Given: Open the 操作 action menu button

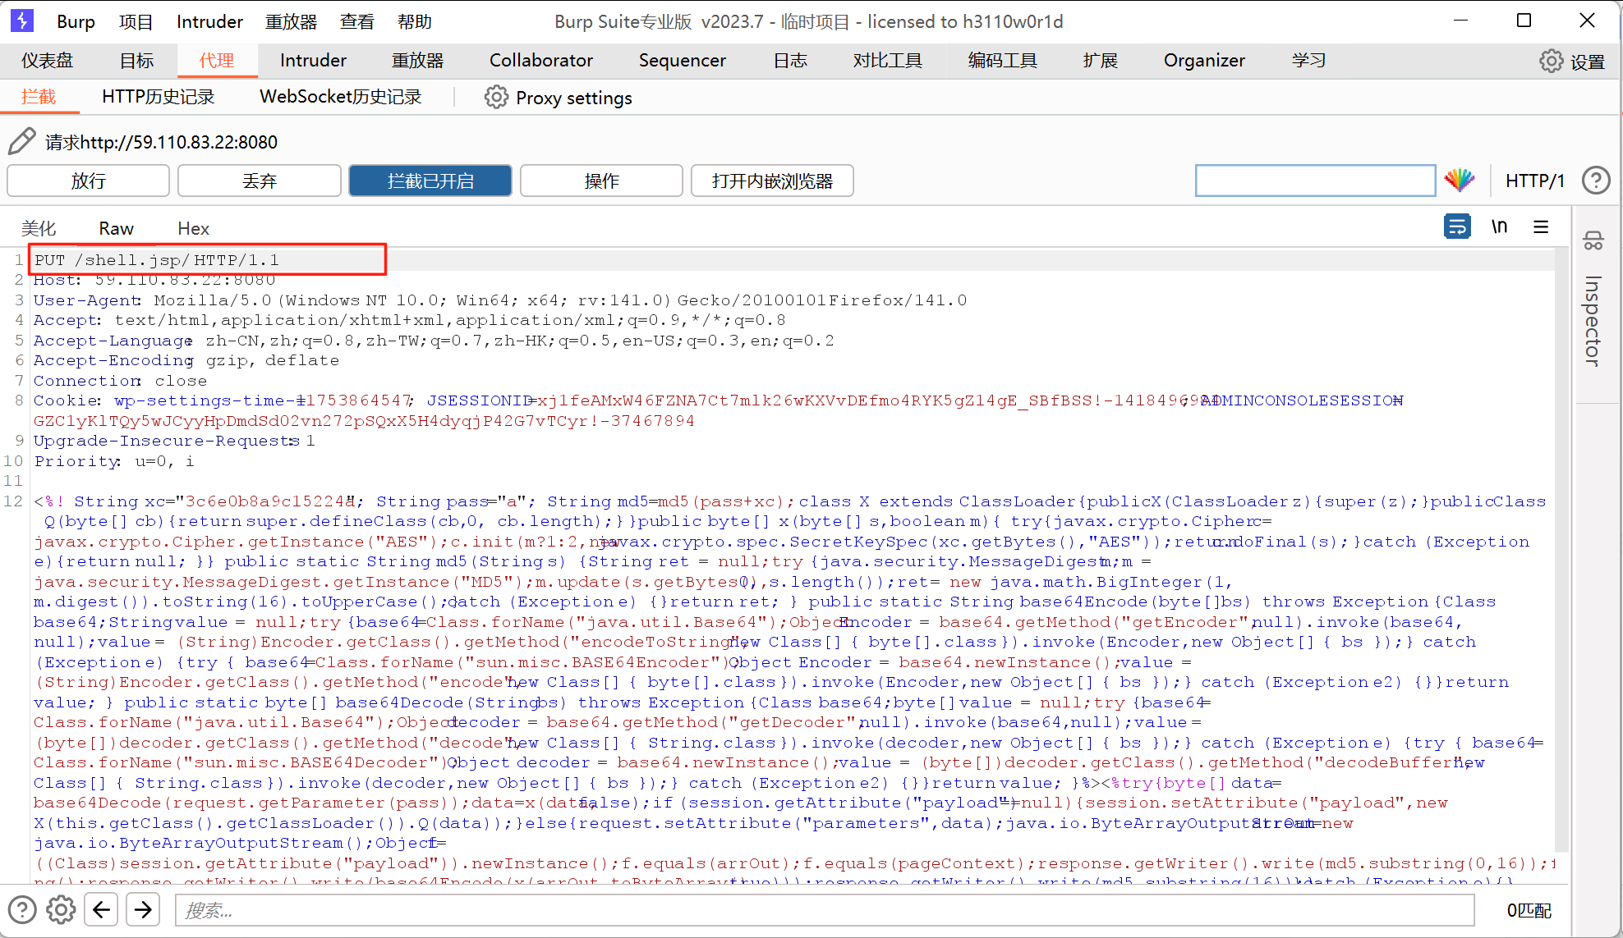Looking at the screenshot, I should pos(601,181).
